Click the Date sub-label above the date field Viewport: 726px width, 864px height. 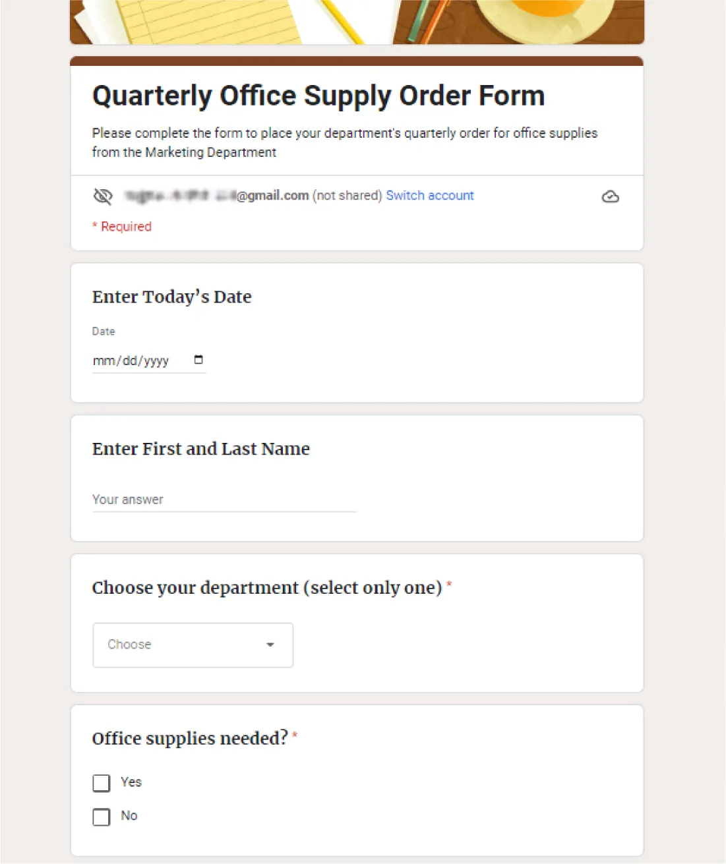point(103,331)
